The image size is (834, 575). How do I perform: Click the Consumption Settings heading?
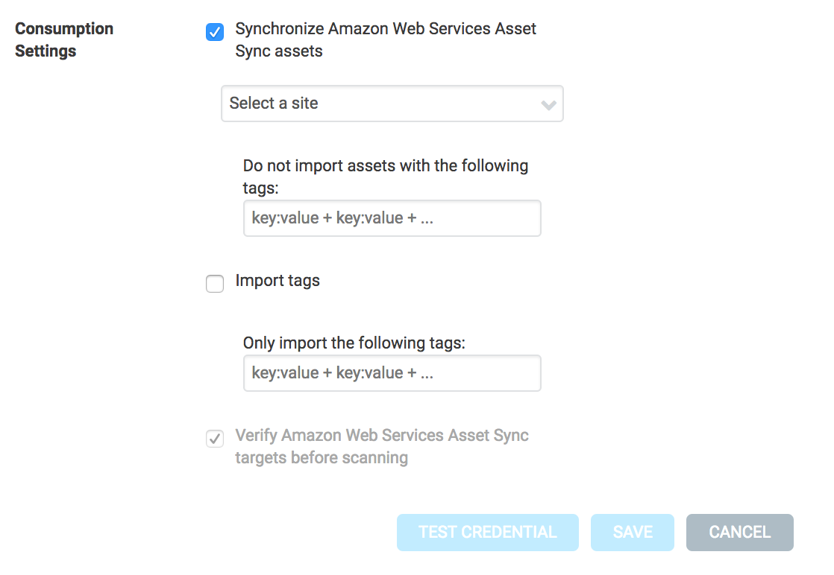(64, 39)
